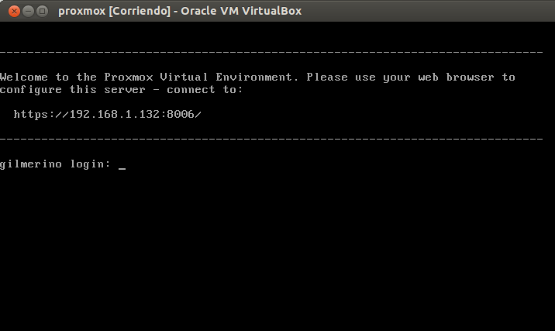The width and height of the screenshot is (555, 331).
Task: Minimize the VirtualBox VM window
Action: (27, 11)
